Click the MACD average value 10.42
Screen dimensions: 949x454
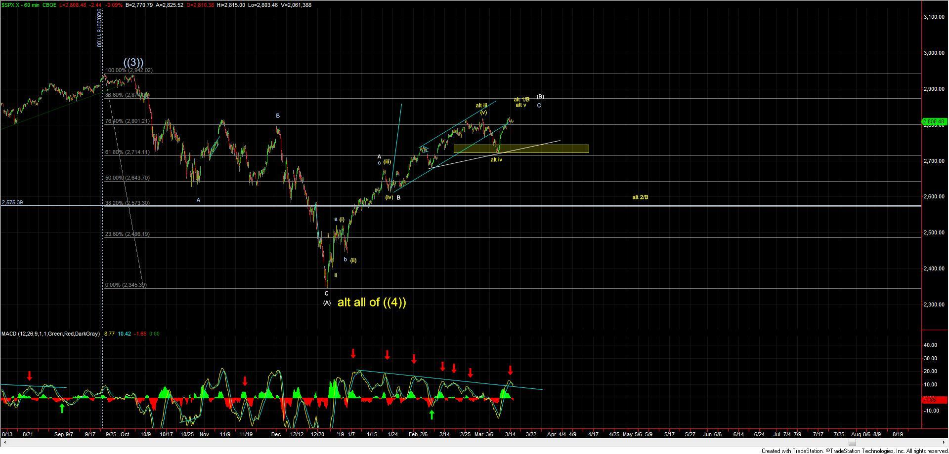click(x=125, y=334)
